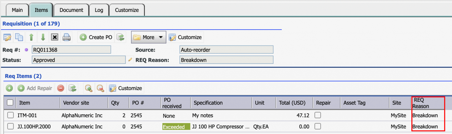Toggle the select-all checkbox in the table header

(10, 102)
